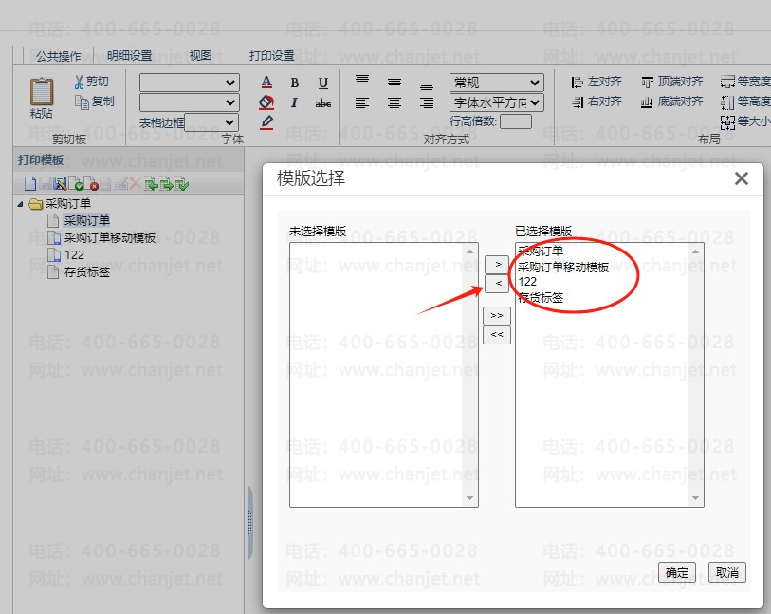
Task: Click the 左对齐 align-left layout icon
Action: pos(578,83)
